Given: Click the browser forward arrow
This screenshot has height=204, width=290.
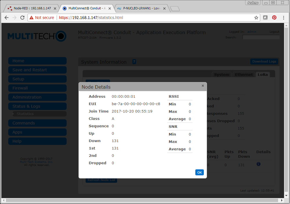Looking at the screenshot, I should click(x=15, y=18).
